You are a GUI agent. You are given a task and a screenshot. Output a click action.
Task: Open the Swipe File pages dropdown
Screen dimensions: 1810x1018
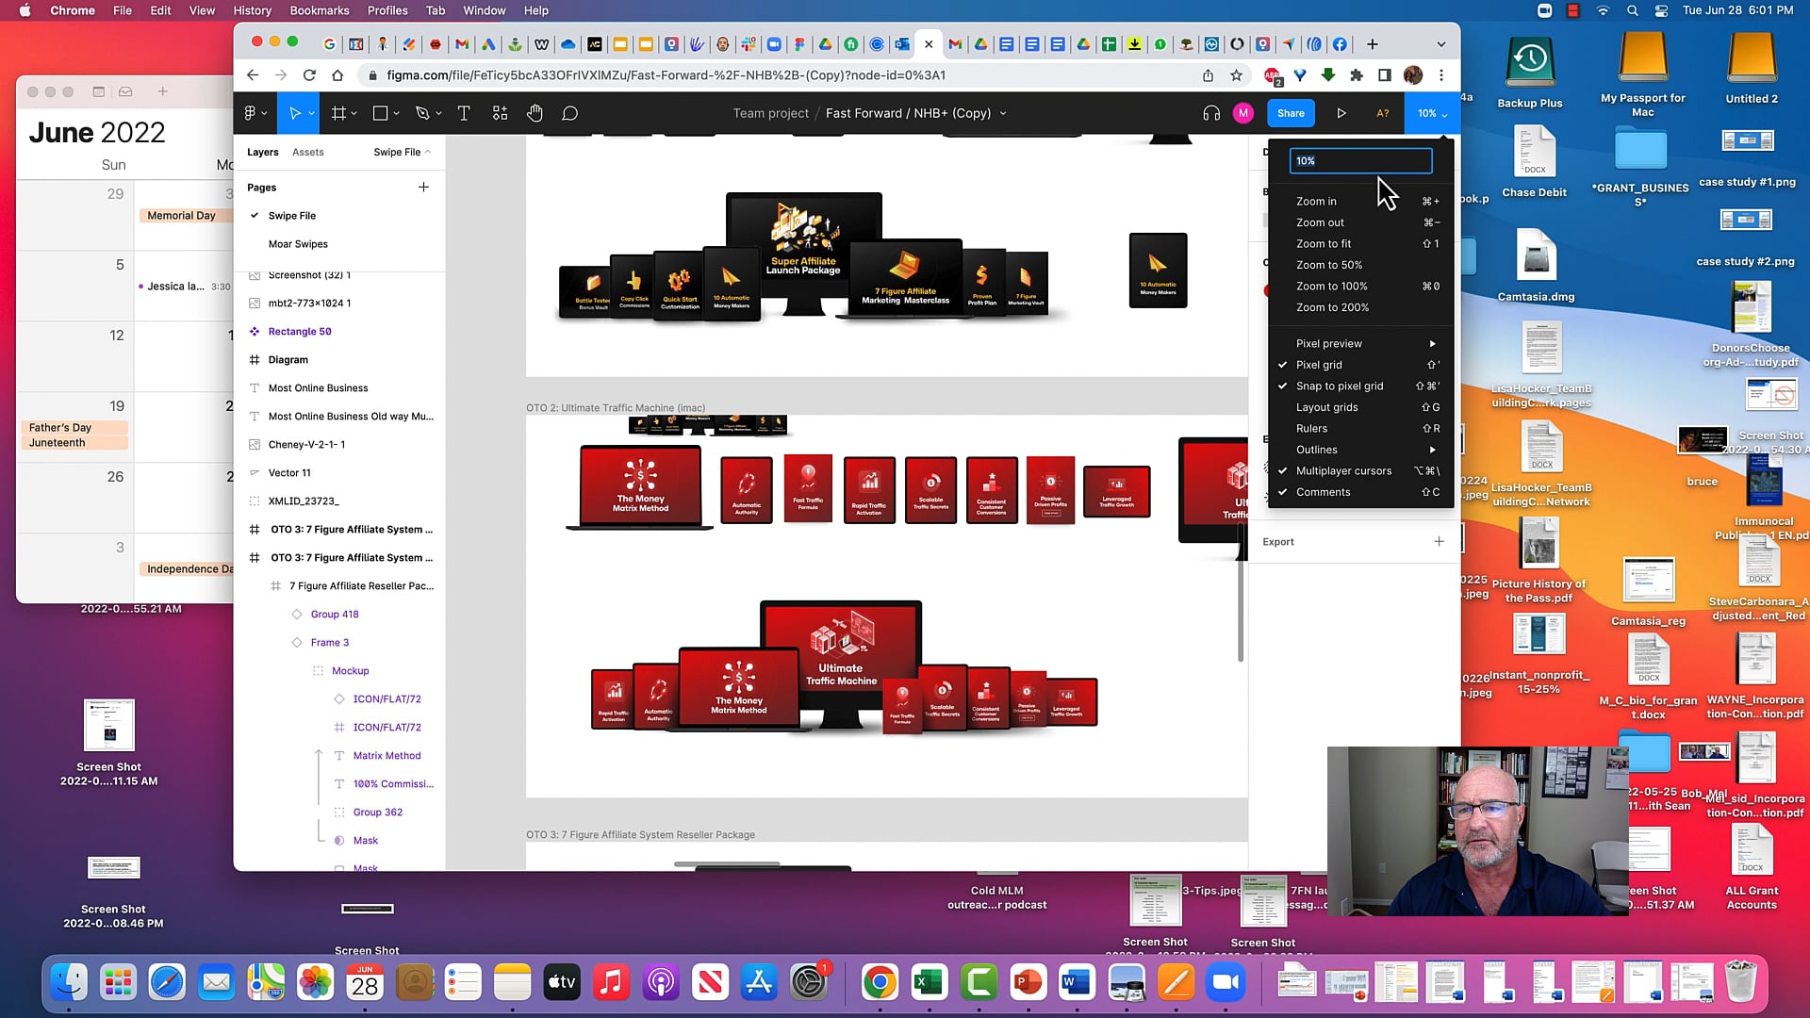point(403,152)
